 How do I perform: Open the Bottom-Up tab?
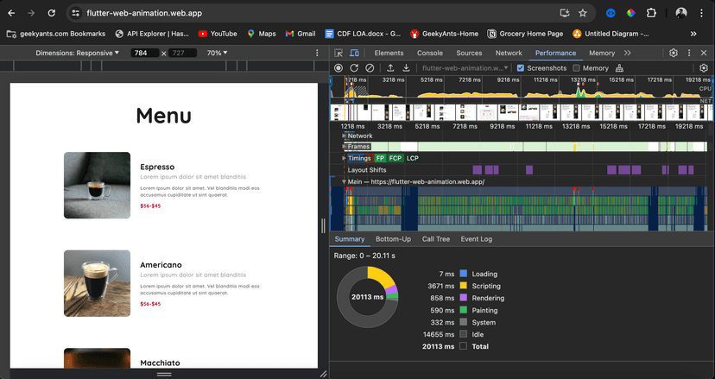393,239
